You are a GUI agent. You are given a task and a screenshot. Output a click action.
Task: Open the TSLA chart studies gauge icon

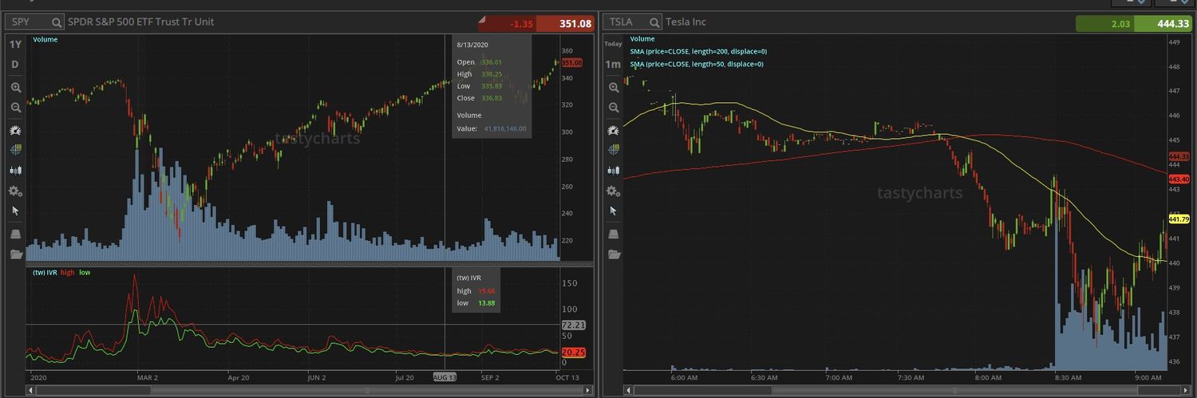(613, 129)
